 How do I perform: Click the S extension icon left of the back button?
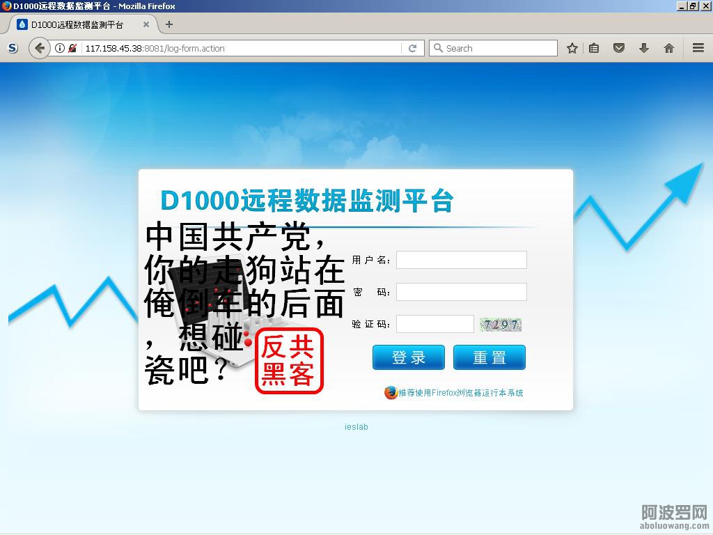point(13,48)
